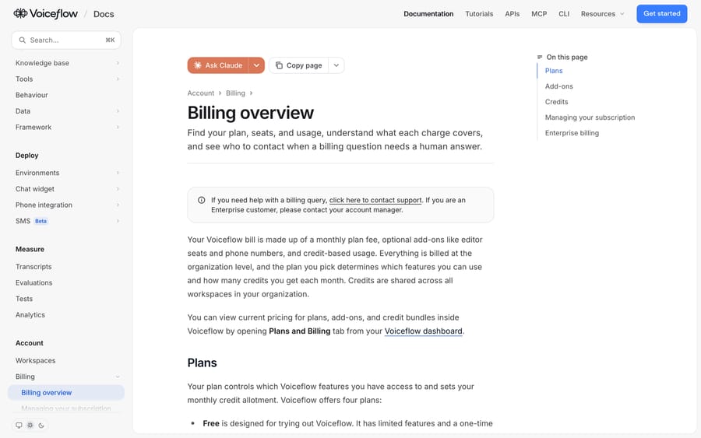Focus the Search input field
This screenshot has width=701, height=438.
click(66, 40)
